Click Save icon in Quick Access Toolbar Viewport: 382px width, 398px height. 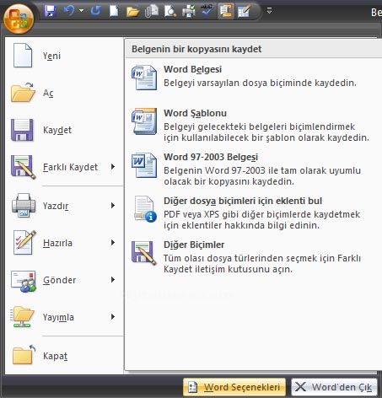tap(51, 12)
